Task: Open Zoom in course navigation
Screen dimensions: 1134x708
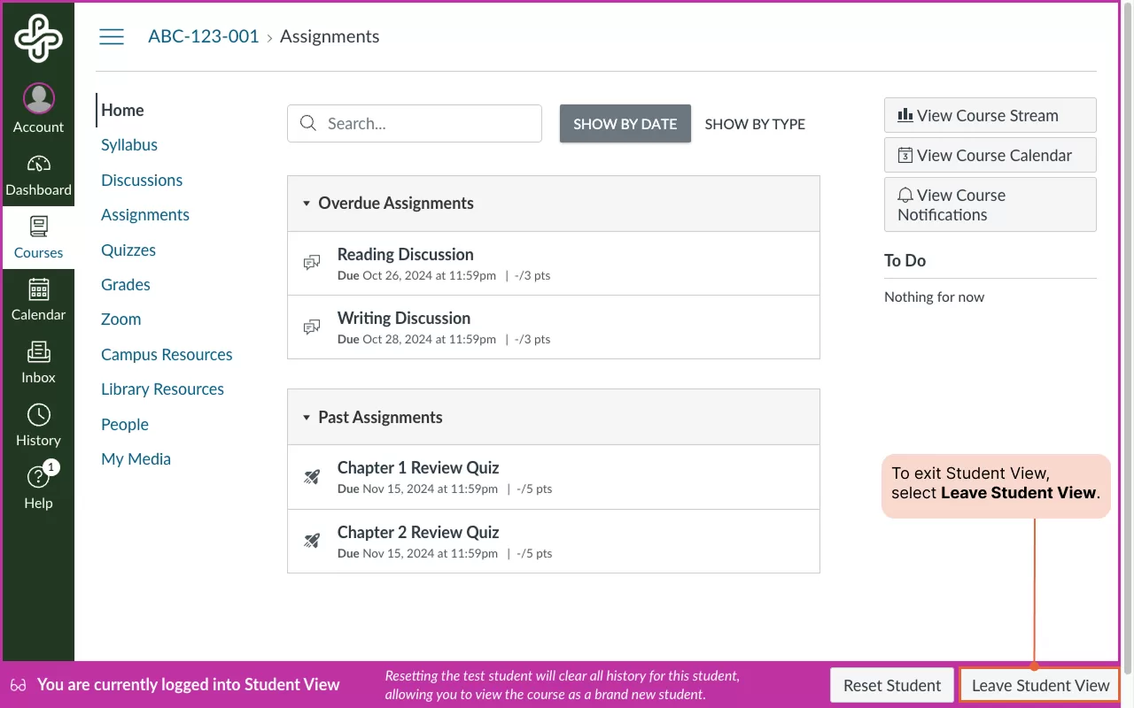Action: tap(121, 319)
